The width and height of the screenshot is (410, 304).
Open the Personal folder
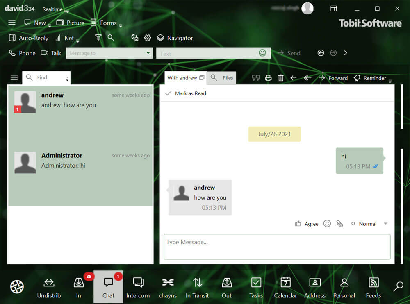(x=344, y=288)
